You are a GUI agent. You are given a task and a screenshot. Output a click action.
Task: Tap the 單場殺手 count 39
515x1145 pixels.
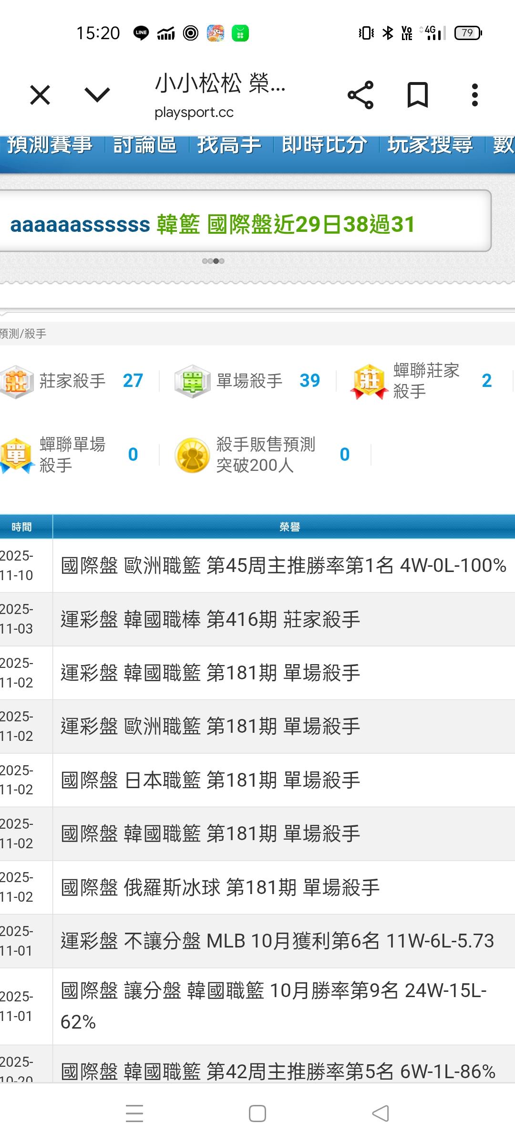[x=310, y=381]
